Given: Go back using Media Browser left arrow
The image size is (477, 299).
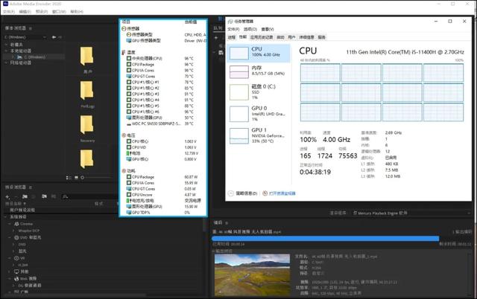Looking at the screenshot, I should [54, 37].
